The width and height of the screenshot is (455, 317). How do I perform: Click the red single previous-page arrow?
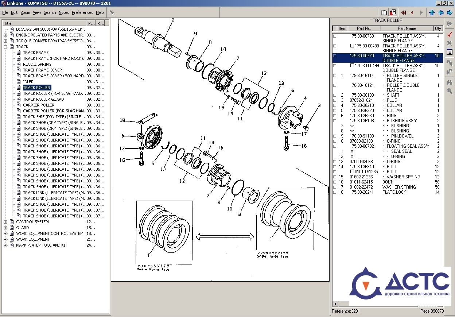(412, 12)
